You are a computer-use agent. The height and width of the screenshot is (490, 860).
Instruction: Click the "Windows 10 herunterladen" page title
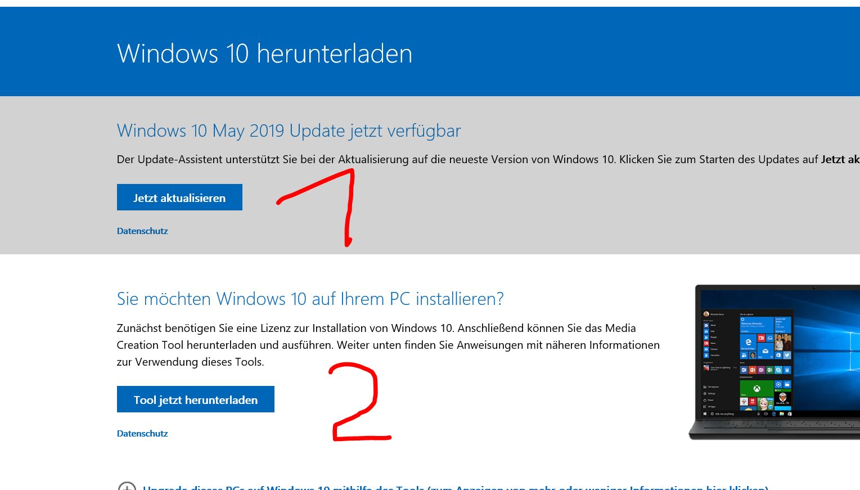[264, 54]
